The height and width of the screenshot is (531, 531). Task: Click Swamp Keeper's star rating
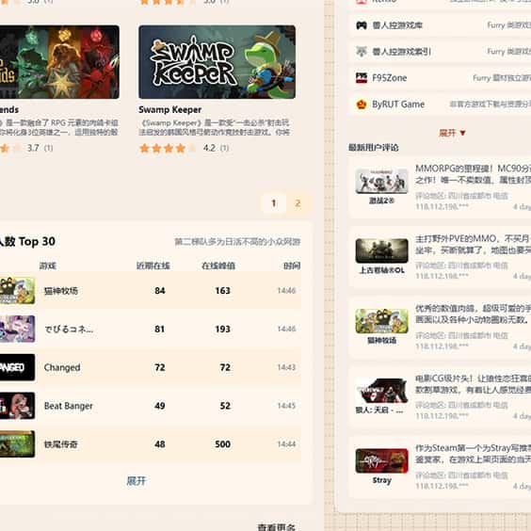click(x=168, y=149)
